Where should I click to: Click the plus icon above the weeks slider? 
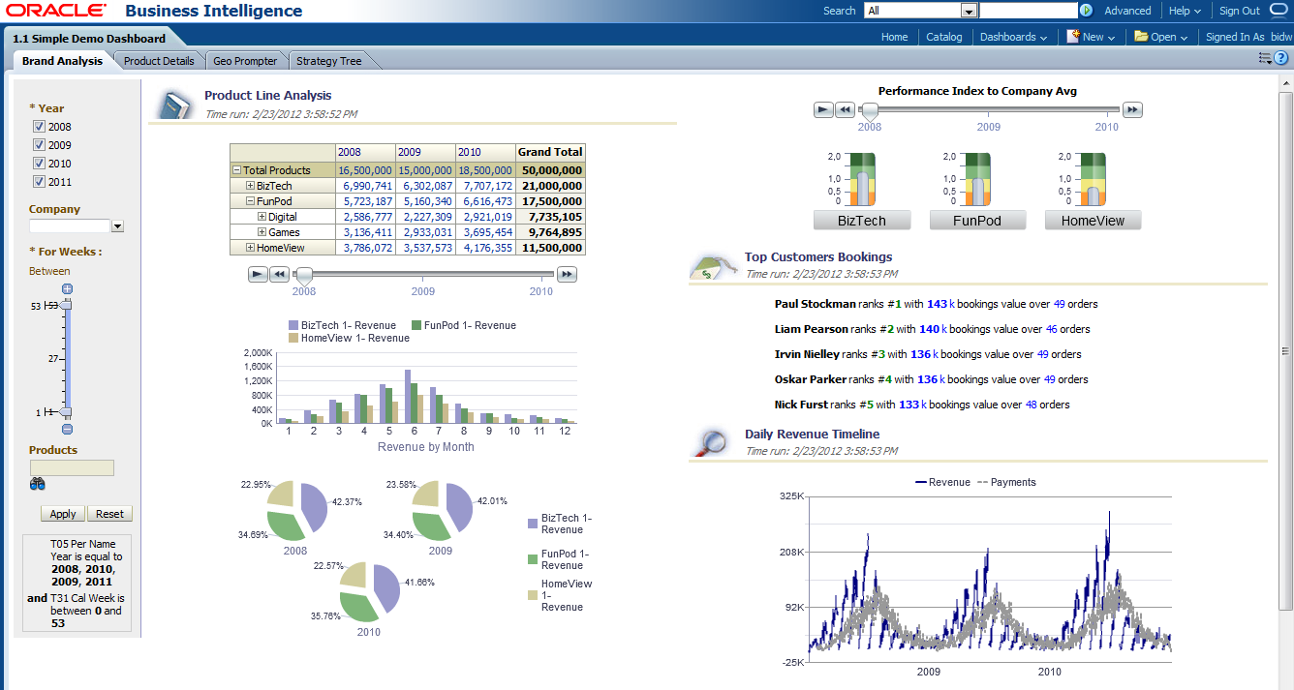[67, 288]
